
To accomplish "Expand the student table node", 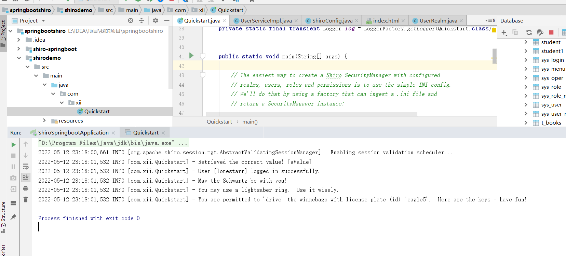I will tap(526, 42).
